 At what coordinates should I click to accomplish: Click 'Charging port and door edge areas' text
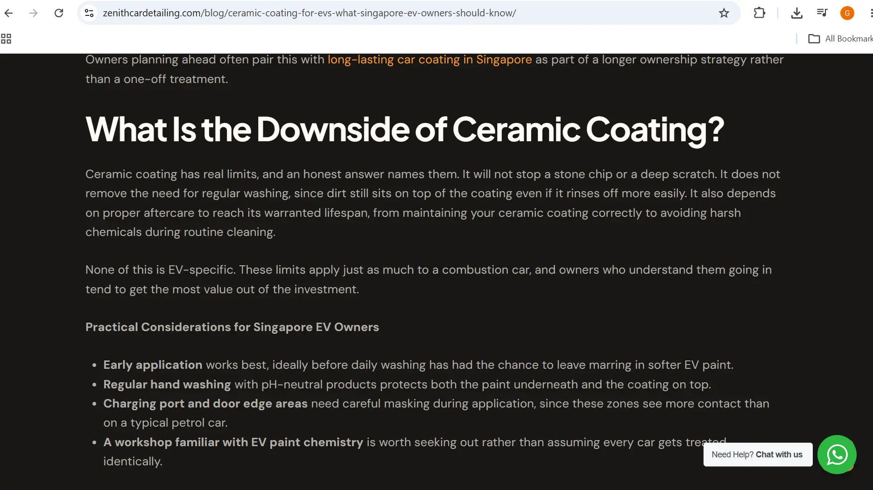205,404
